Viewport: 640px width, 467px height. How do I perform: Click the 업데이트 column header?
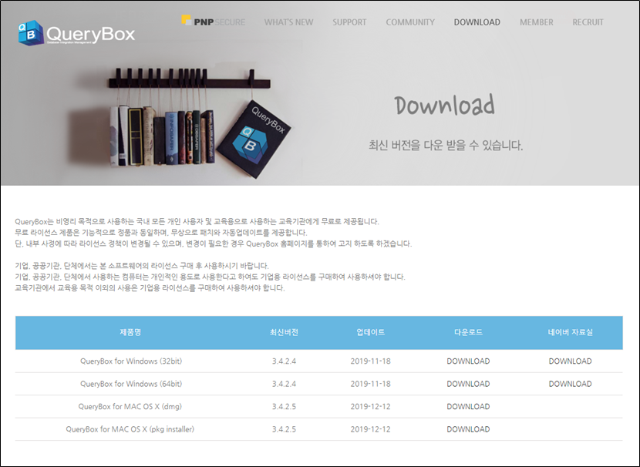(371, 332)
